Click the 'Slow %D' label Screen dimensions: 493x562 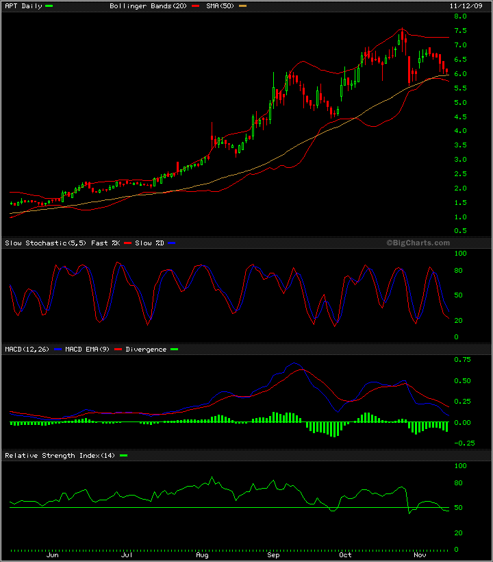150,243
